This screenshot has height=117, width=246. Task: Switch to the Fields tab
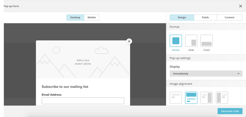(x=205, y=17)
